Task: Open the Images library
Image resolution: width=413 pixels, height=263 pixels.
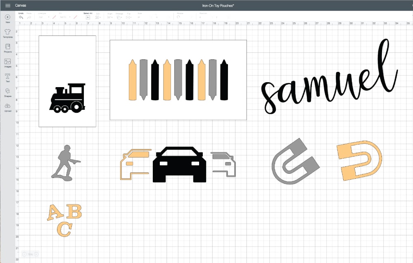Action: [7, 62]
